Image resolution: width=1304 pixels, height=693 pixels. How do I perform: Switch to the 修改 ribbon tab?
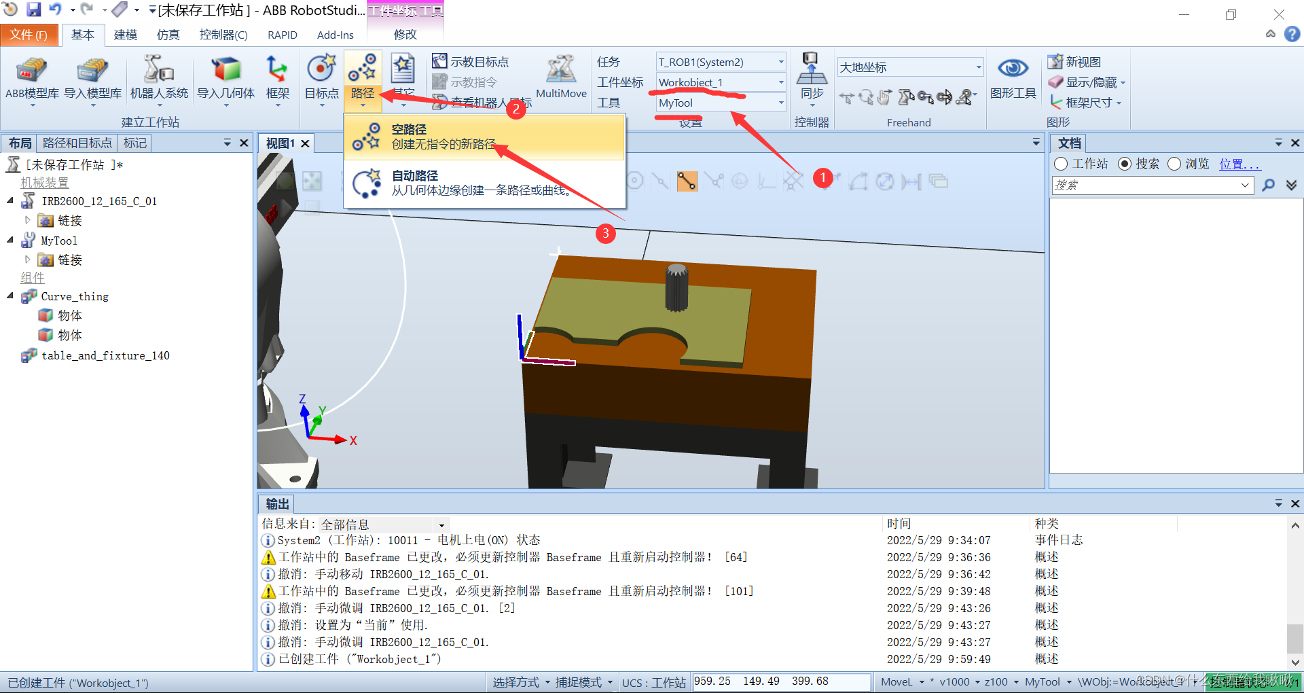(x=405, y=35)
